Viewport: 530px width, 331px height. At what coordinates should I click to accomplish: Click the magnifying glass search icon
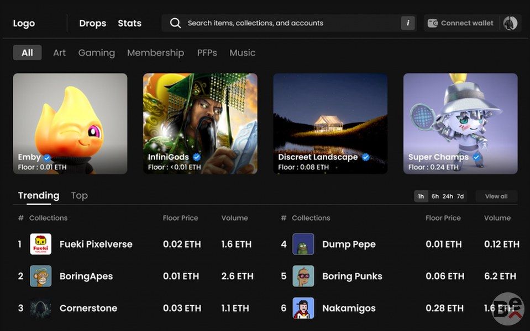point(175,23)
